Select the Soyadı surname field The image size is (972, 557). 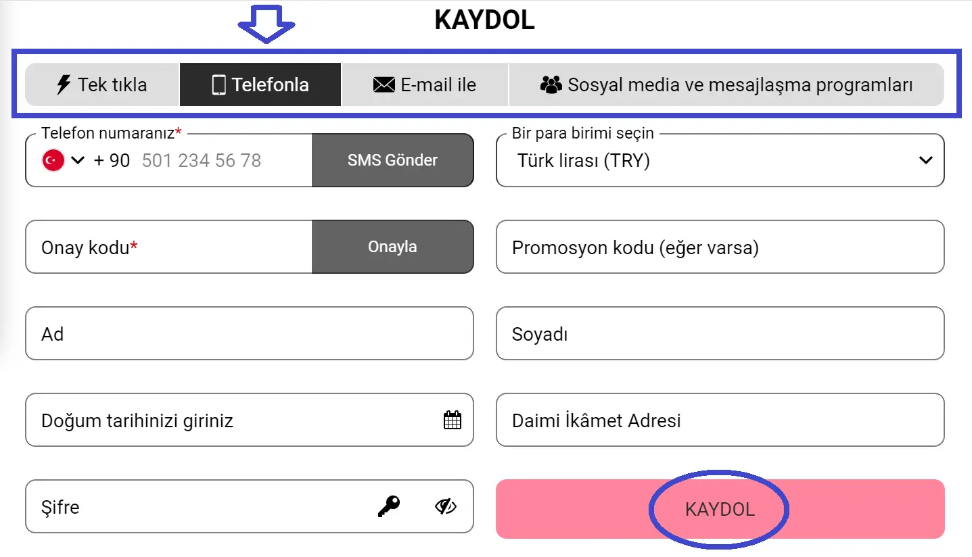[x=720, y=333]
